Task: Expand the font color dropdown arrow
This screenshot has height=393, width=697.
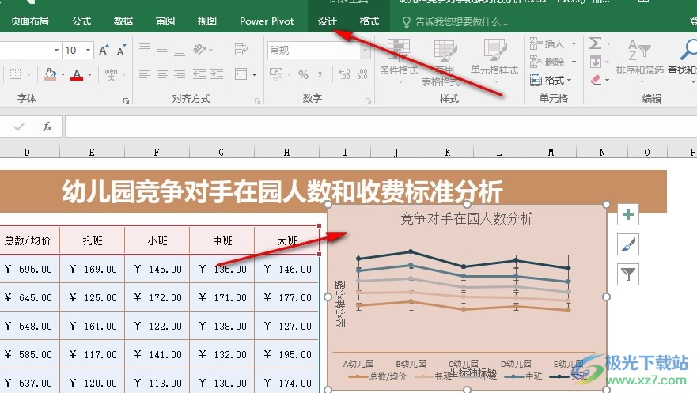Action: point(89,74)
